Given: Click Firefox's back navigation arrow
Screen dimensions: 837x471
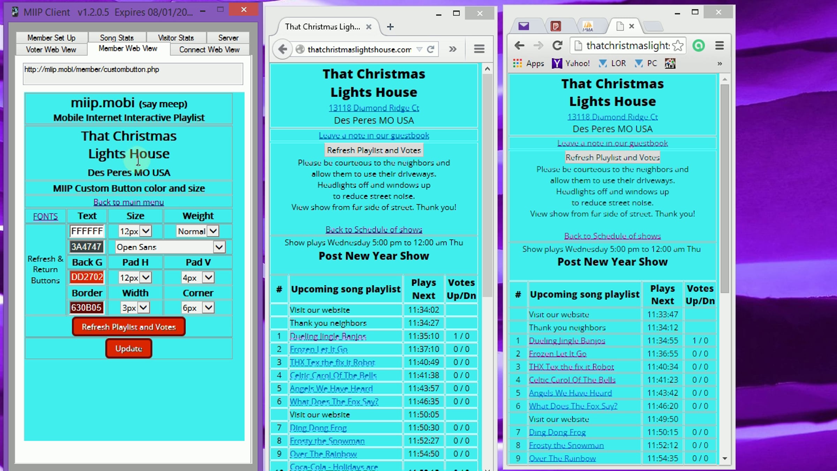Looking at the screenshot, I should point(283,49).
